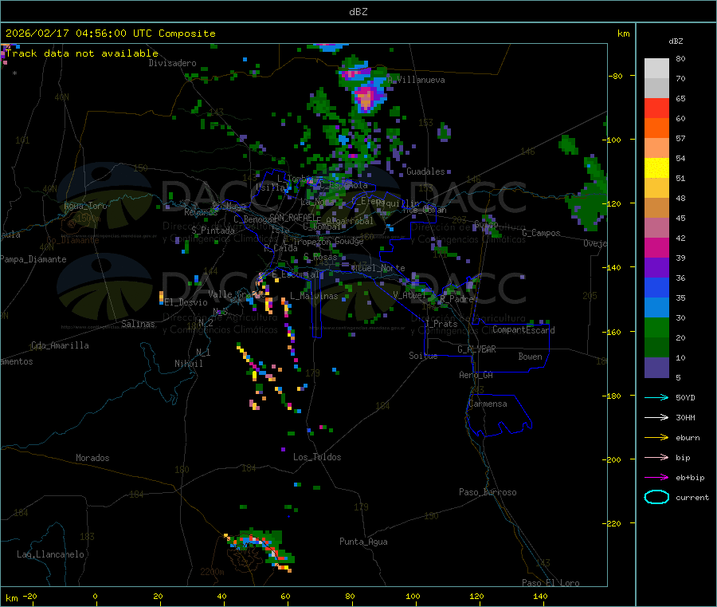Click the 'Pampa_Diamante' map label
This screenshot has width=717, height=607.
(33, 259)
